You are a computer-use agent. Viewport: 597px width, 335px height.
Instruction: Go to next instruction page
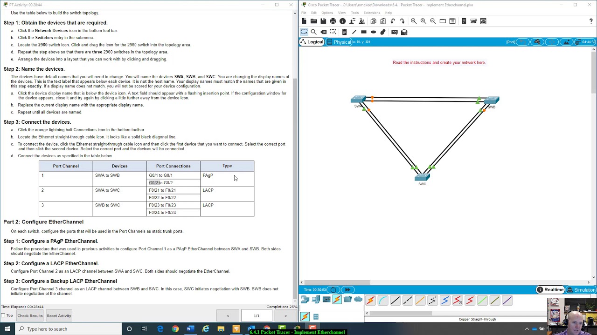click(x=286, y=316)
